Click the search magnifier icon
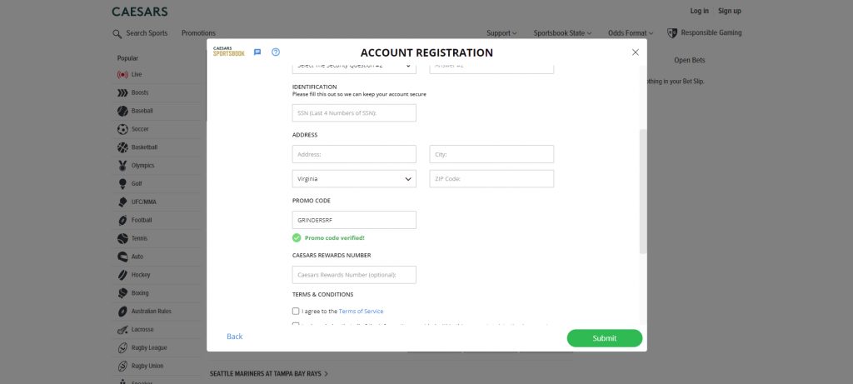Image resolution: width=853 pixels, height=384 pixels. click(117, 33)
